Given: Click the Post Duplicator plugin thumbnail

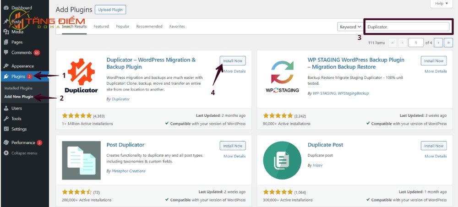Looking at the screenshot, I should click(81, 160).
